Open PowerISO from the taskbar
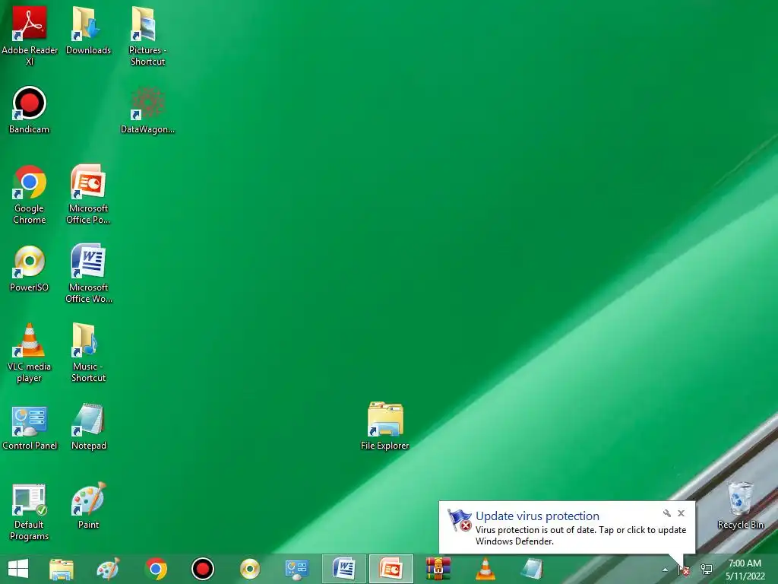 click(x=249, y=569)
